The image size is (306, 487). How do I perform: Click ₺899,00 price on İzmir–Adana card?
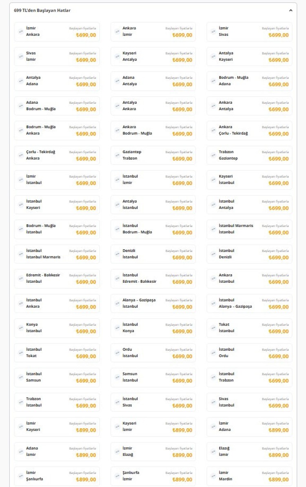[278, 430]
